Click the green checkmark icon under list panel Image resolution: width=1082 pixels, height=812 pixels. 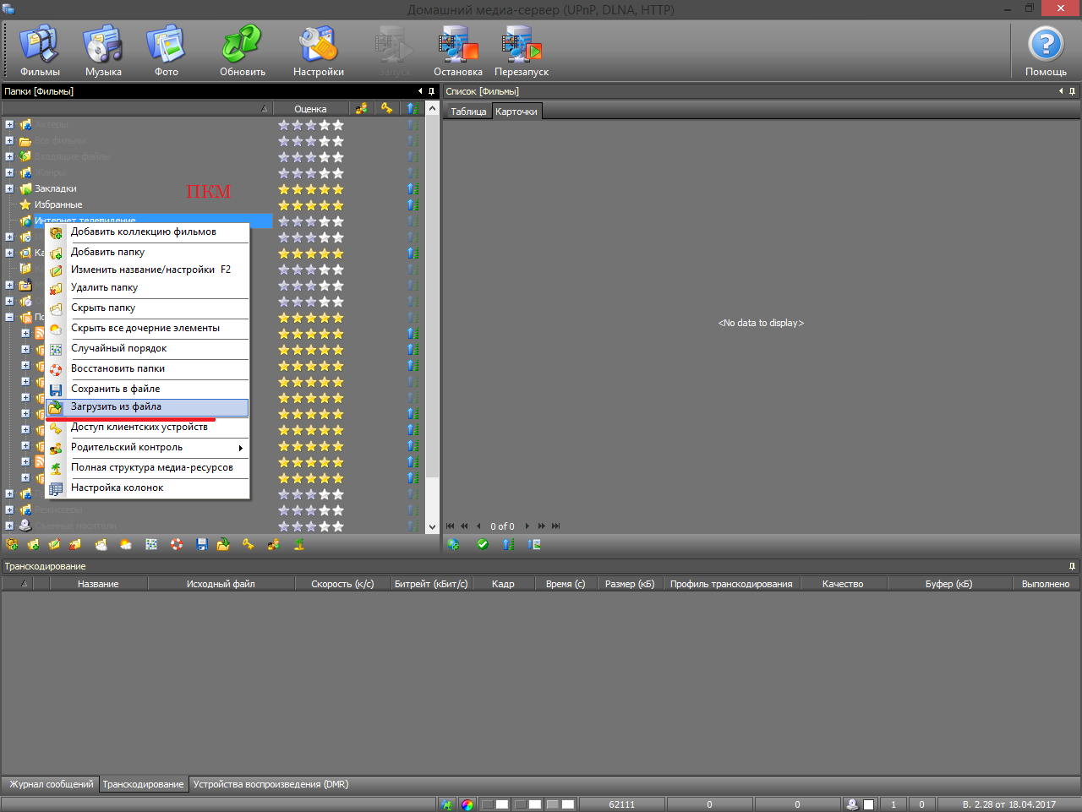point(483,545)
